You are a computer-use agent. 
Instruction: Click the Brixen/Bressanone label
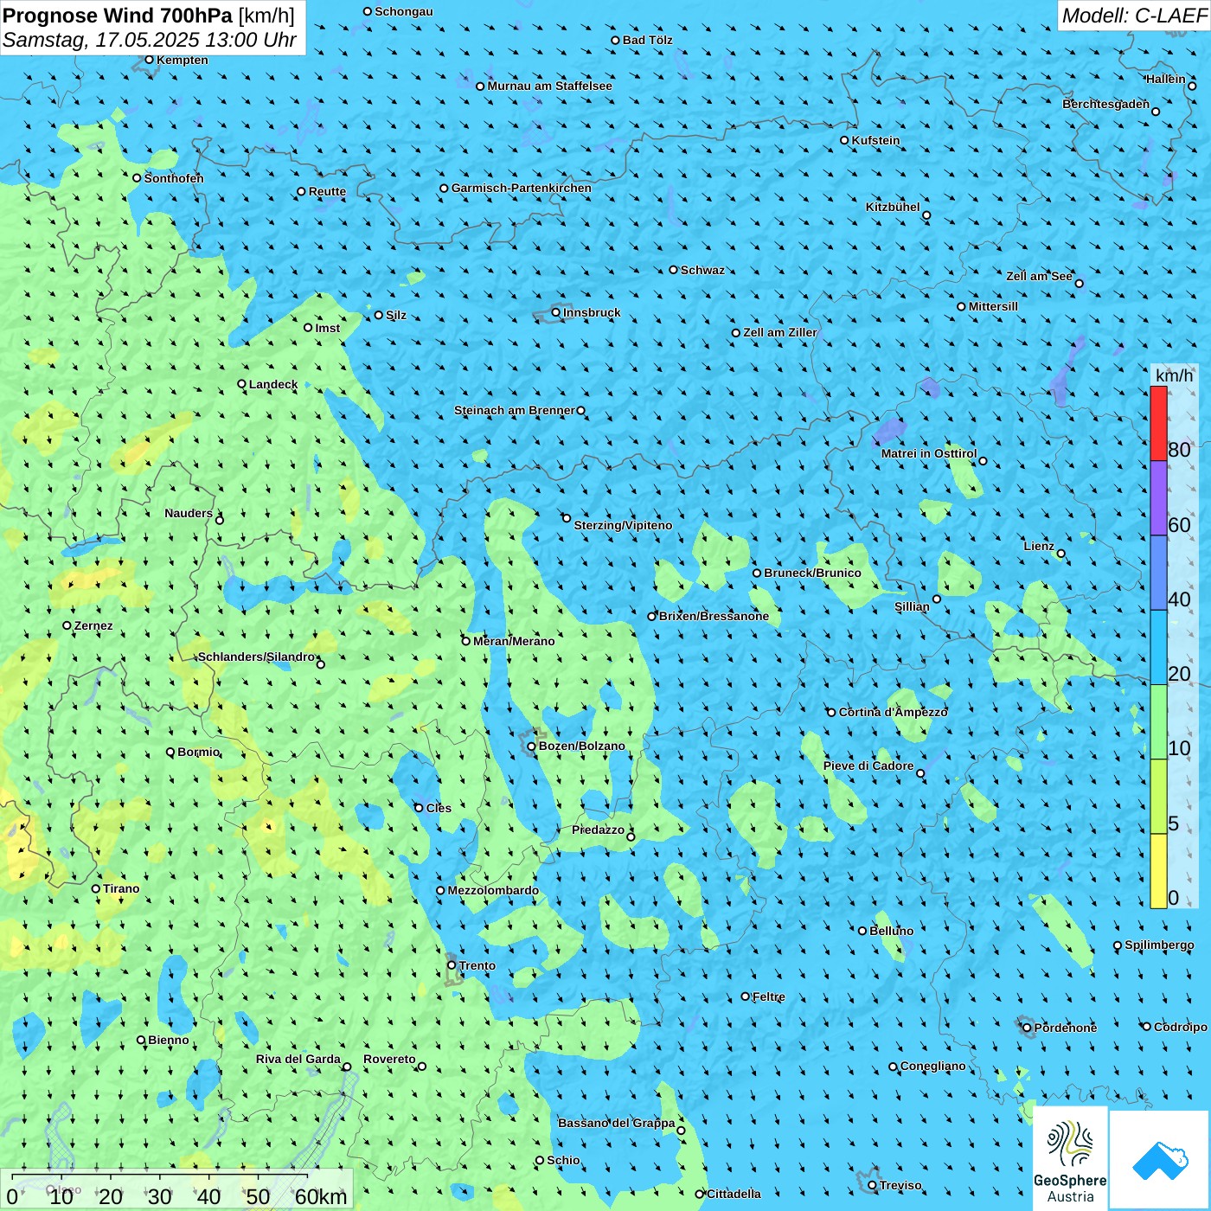point(714,616)
